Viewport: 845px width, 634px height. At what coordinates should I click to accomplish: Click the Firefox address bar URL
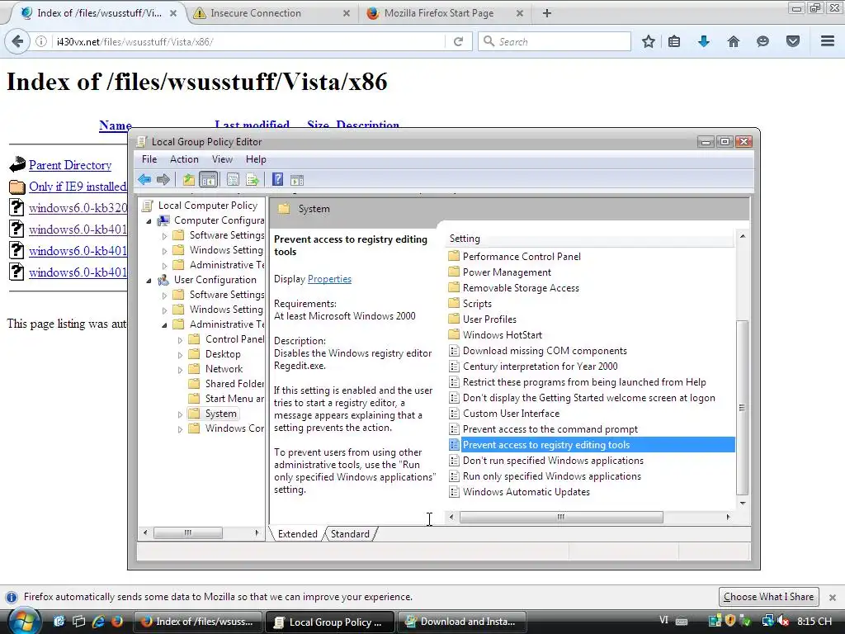pos(135,41)
